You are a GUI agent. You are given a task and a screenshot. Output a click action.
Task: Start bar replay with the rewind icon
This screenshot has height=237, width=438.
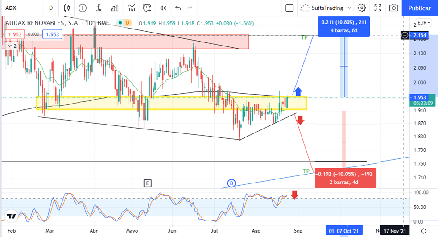tap(163, 8)
